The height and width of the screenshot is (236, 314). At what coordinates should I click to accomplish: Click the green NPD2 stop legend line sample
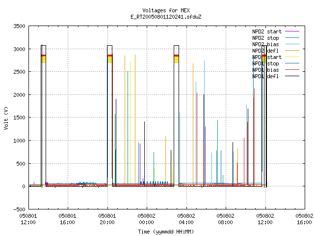[x=292, y=38]
